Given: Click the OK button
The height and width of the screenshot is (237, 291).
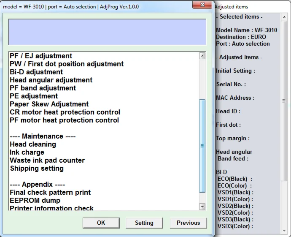Looking at the screenshot, I should click(101, 223).
